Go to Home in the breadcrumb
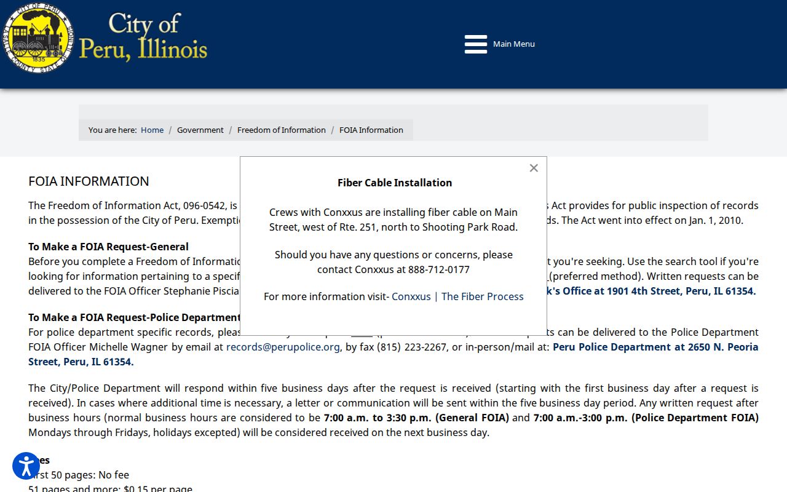Viewport: 787px width, 492px height. coord(152,130)
